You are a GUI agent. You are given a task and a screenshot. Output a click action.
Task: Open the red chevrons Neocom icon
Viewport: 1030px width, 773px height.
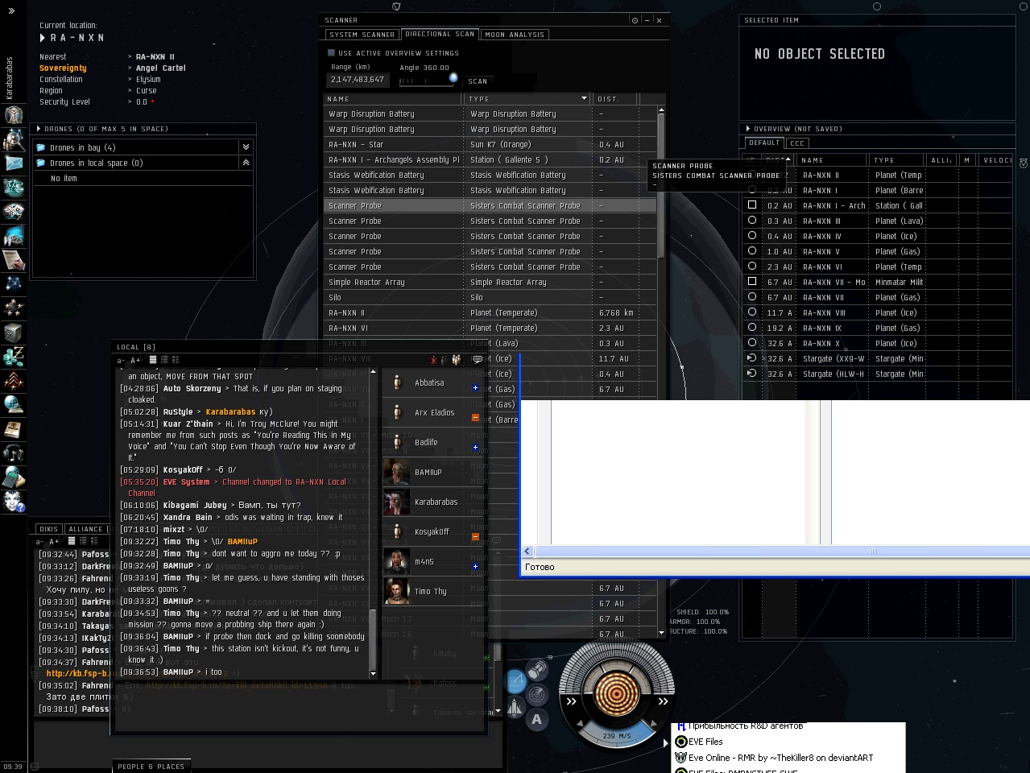coord(13,380)
